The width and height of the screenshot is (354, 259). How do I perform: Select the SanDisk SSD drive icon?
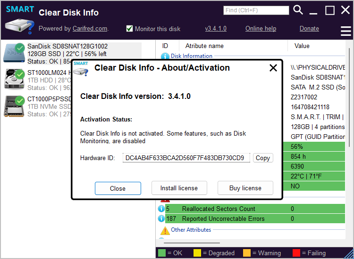coord(14,53)
